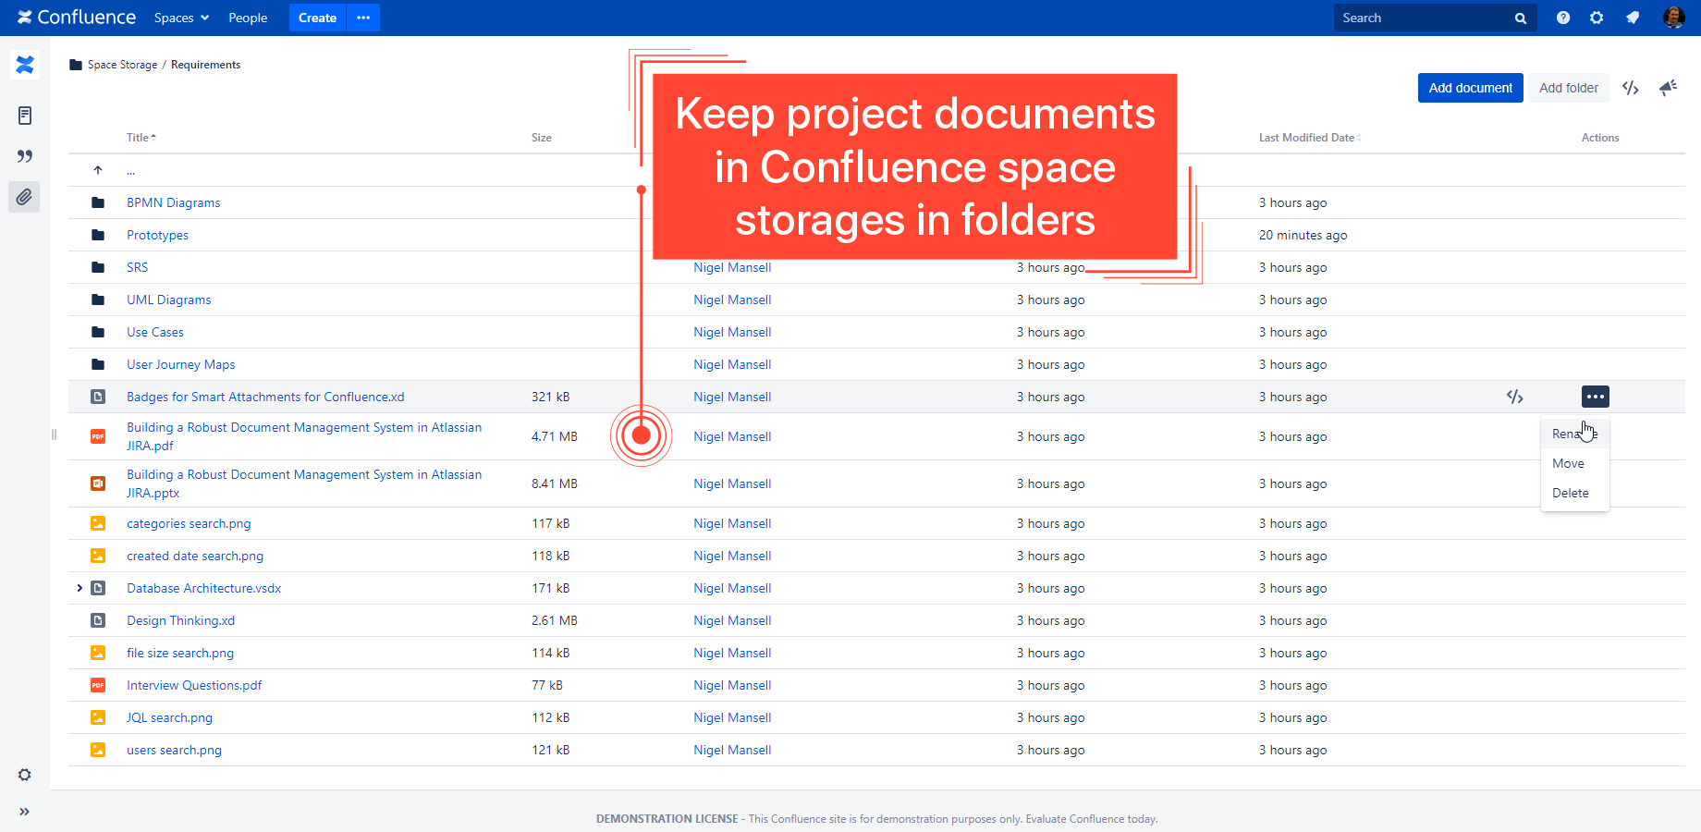Select the attachments paperclip sidebar icon
Viewport: 1701px width, 832px height.
[x=24, y=197]
